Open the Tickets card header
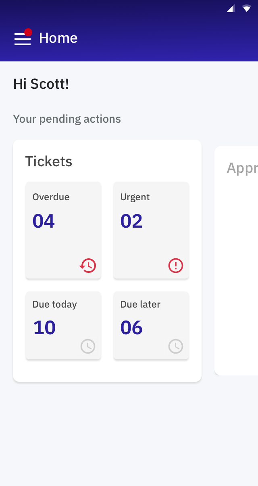The height and width of the screenshot is (486, 258). tap(49, 161)
